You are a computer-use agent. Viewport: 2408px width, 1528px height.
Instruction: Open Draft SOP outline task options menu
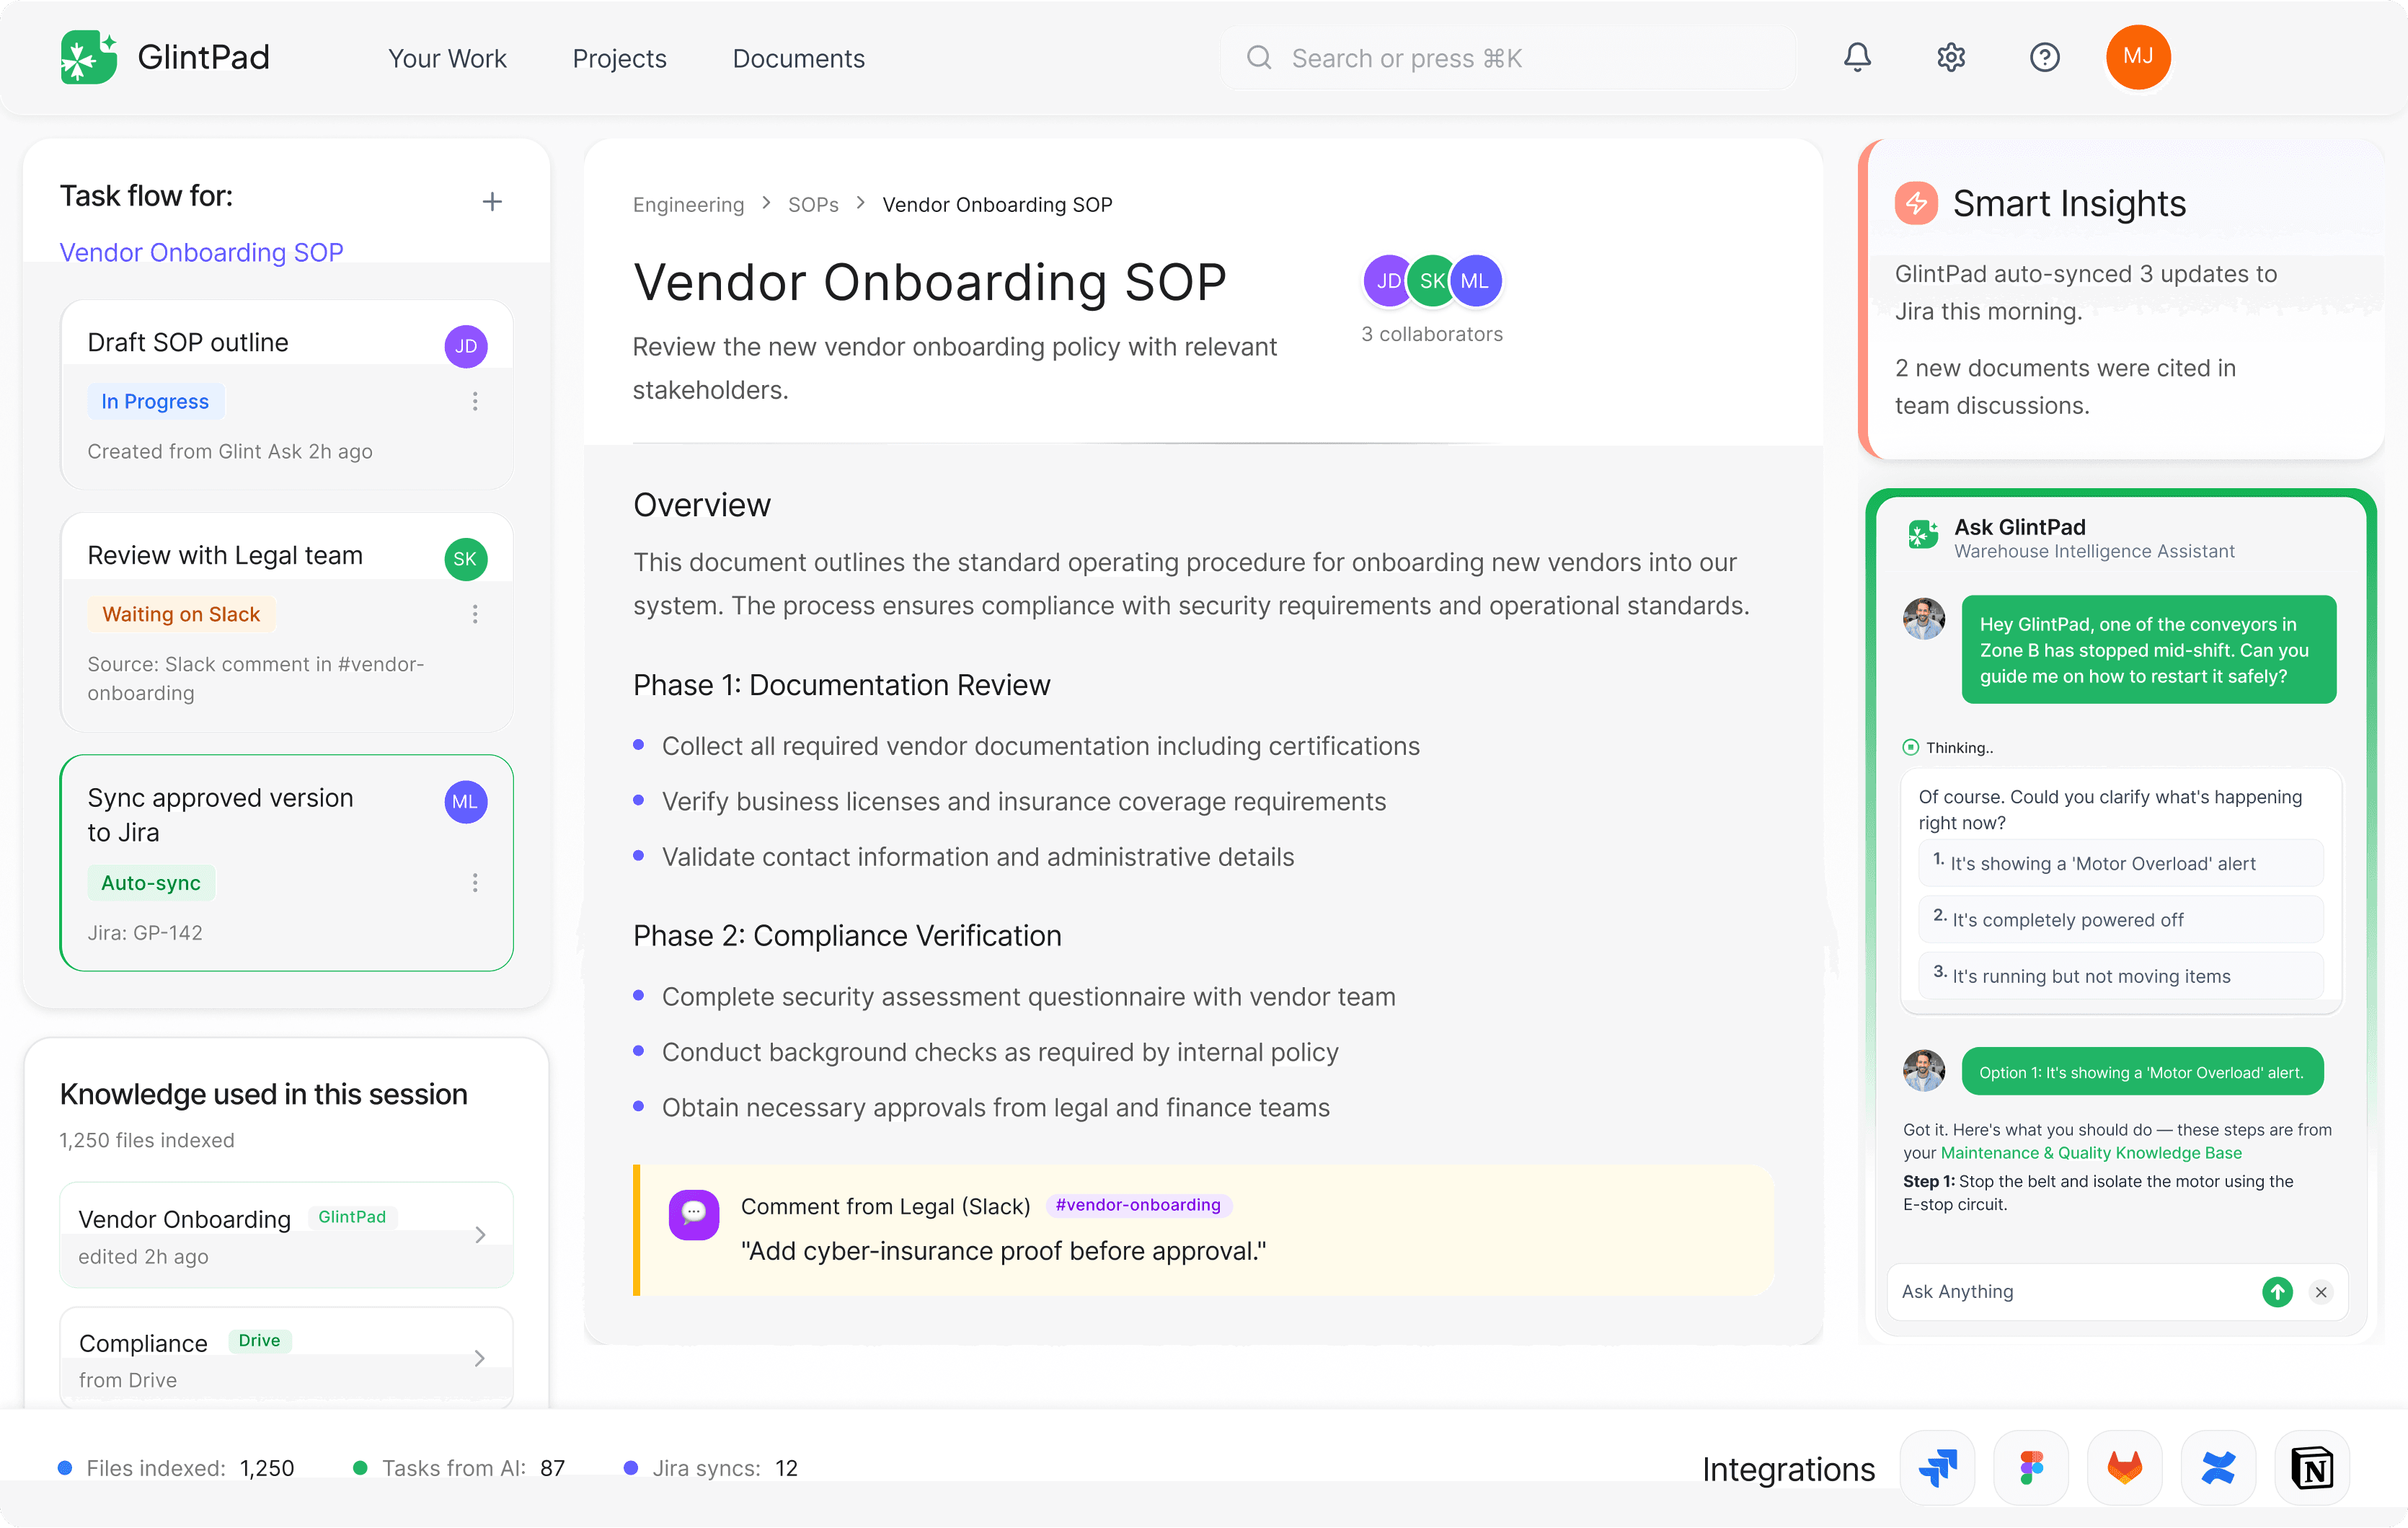point(475,401)
